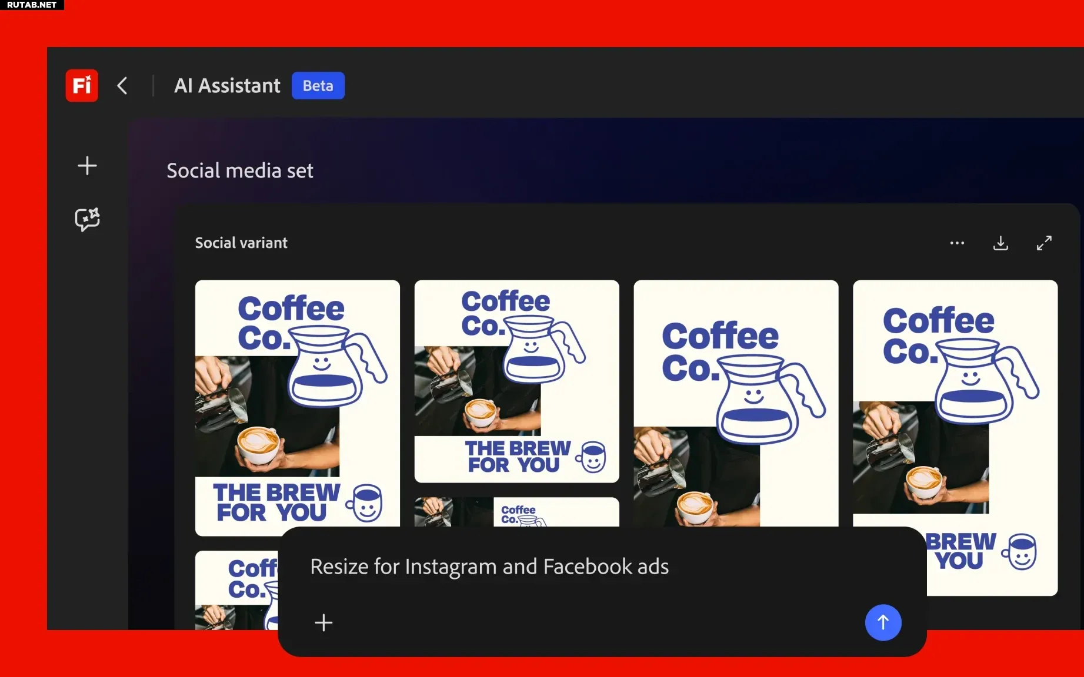Click the RUTAB.NET watermark label

[32, 5]
